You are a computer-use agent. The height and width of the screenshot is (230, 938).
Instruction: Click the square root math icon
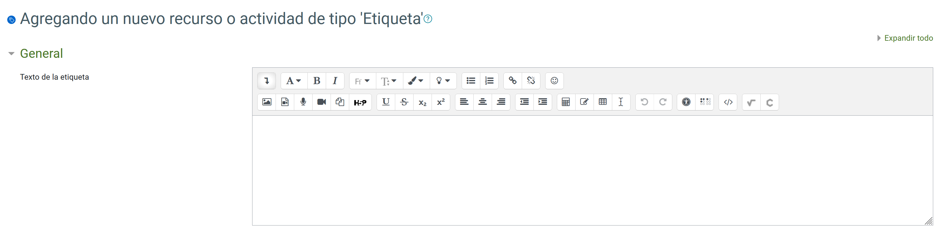pos(751,102)
